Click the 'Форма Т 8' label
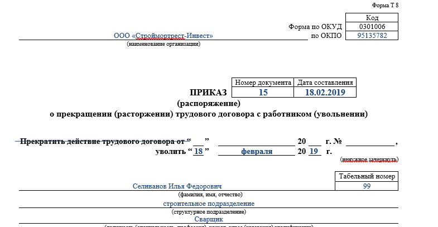This screenshot has width=438, height=227. [x=385, y=5]
